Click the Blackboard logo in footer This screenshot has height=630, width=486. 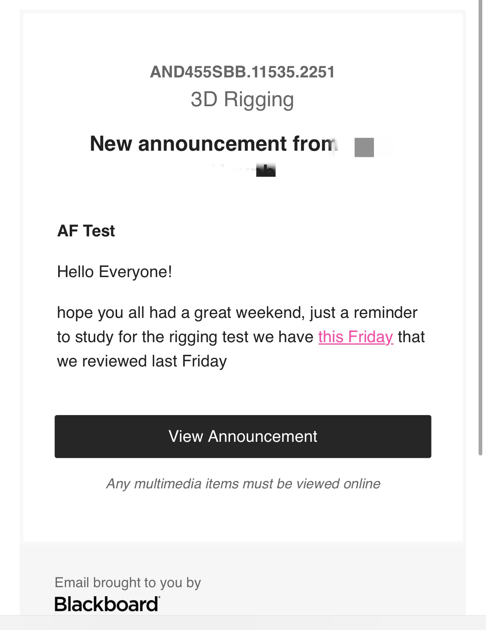tap(107, 604)
